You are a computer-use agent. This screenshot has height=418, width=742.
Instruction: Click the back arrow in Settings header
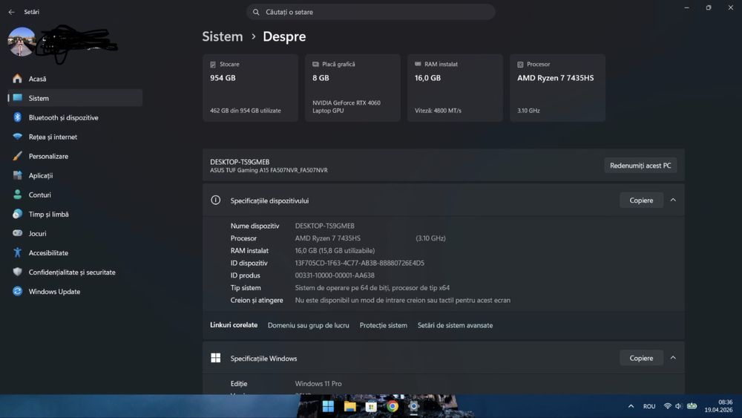11,12
